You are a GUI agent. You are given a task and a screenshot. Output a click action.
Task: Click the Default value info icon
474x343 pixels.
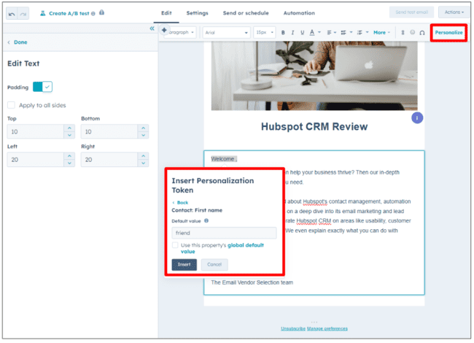tap(206, 220)
